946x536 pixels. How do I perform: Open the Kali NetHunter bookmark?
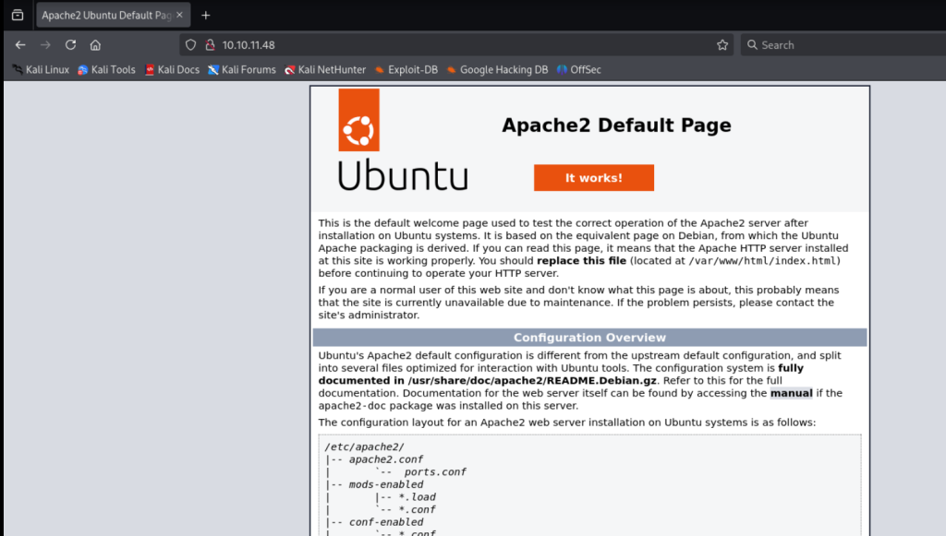[x=325, y=70]
